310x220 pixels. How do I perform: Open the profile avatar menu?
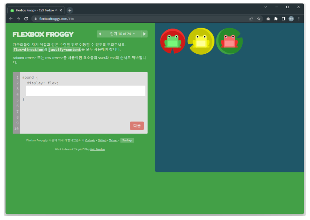[291, 19]
